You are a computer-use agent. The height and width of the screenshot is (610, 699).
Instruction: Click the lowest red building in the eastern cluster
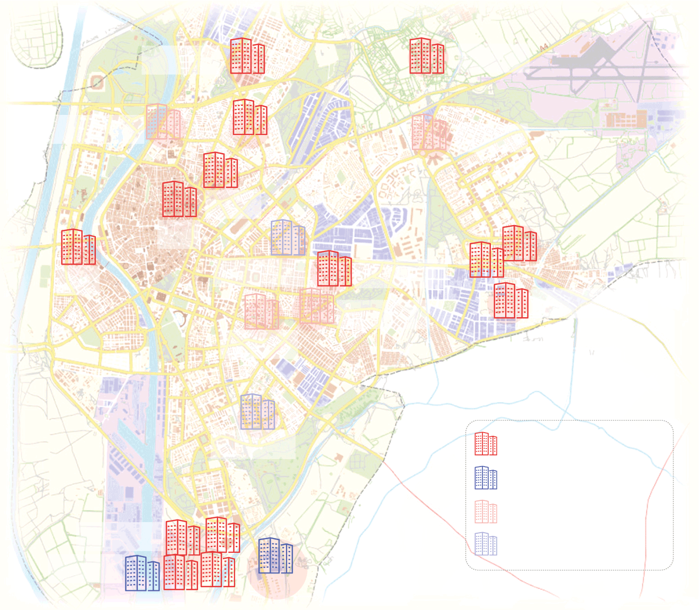tap(510, 300)
